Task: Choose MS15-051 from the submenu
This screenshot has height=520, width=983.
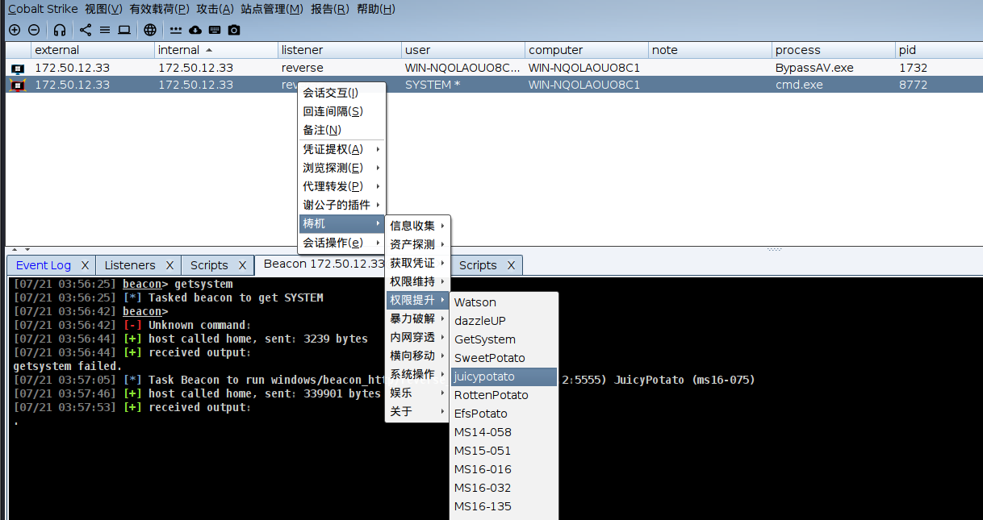Action: [504, 451]
